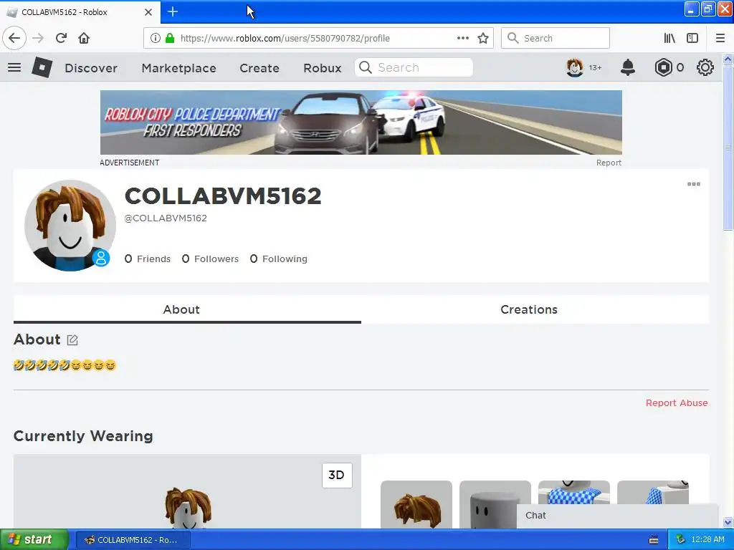Open the Robux balance icon
Viewport: 734px width, 550px height.
(663, 67)
